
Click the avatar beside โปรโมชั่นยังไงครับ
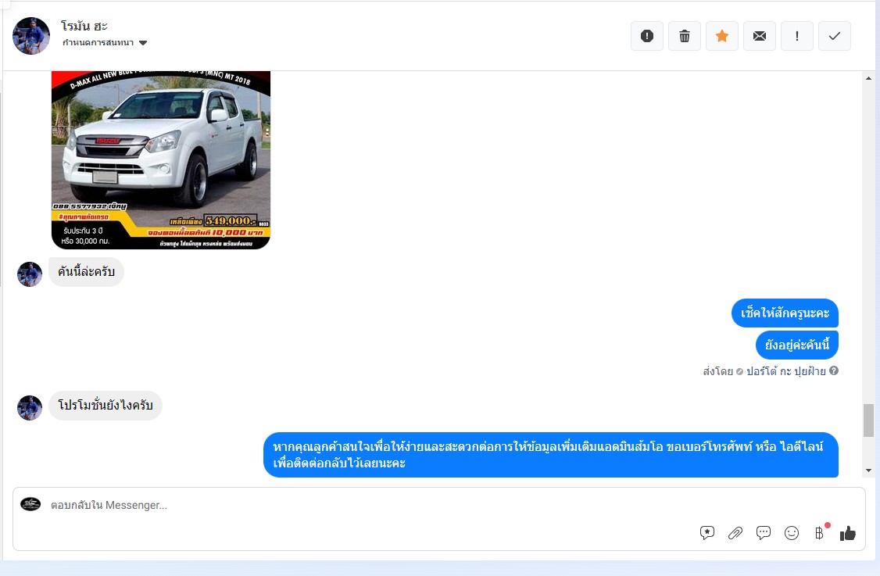pos(30,408)
